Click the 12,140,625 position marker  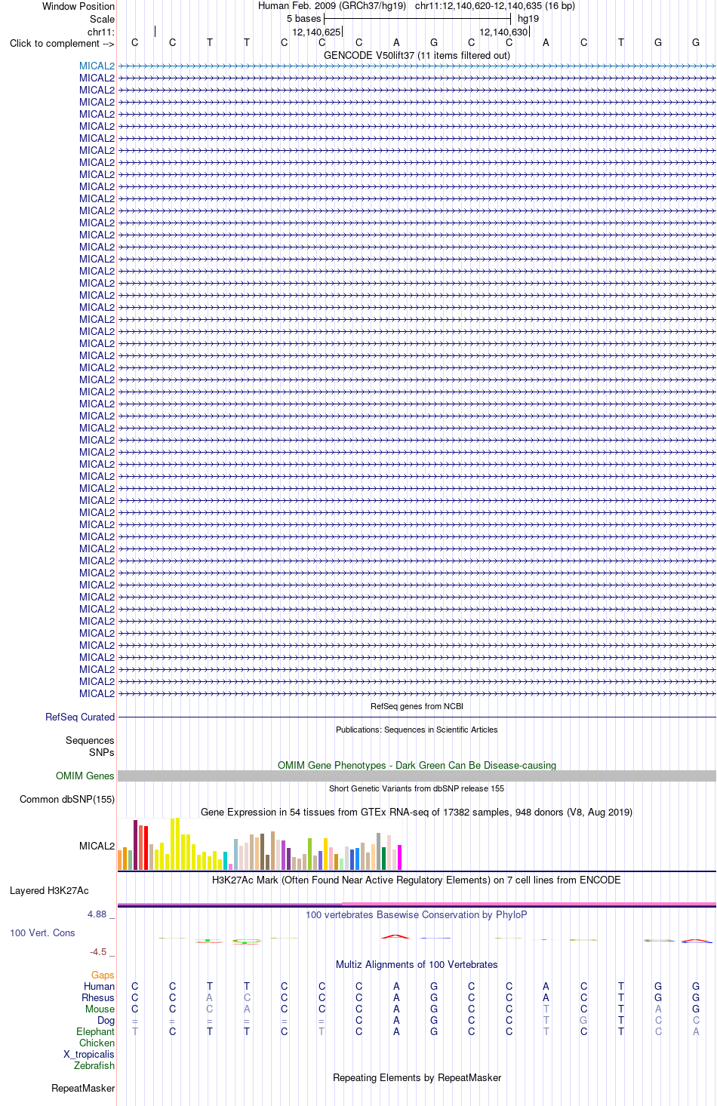[316, 32]
